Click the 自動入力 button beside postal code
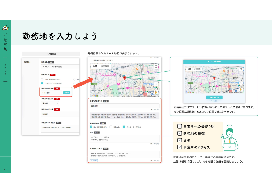The height and width of the screenshot is (193, 272). 67,93
